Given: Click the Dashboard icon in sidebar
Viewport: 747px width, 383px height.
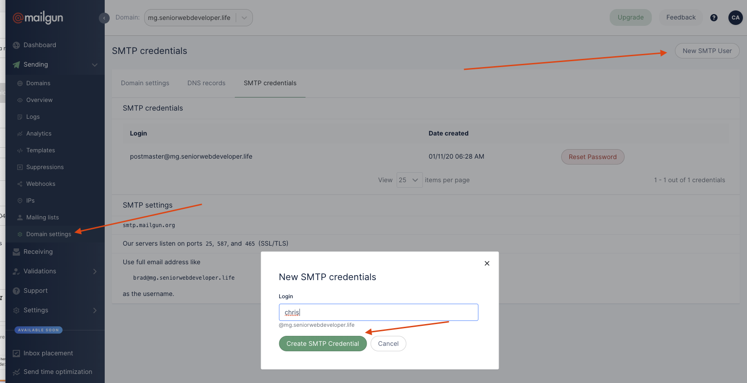Looking at the screenshot, I should click(16, 45).
